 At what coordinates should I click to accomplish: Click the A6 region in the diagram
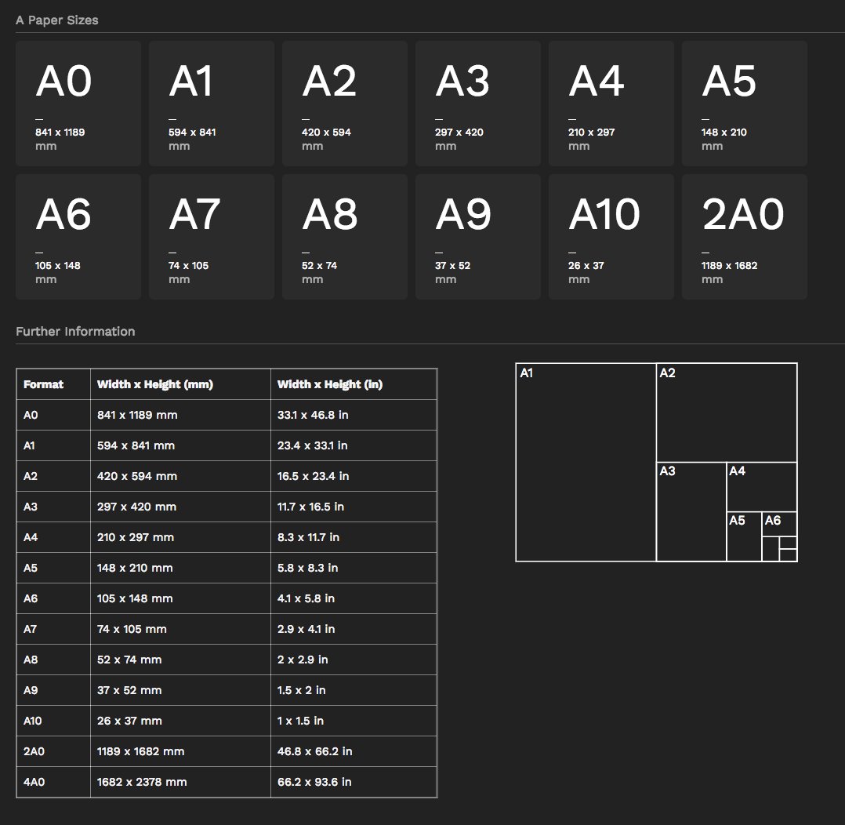click(779, 524)
